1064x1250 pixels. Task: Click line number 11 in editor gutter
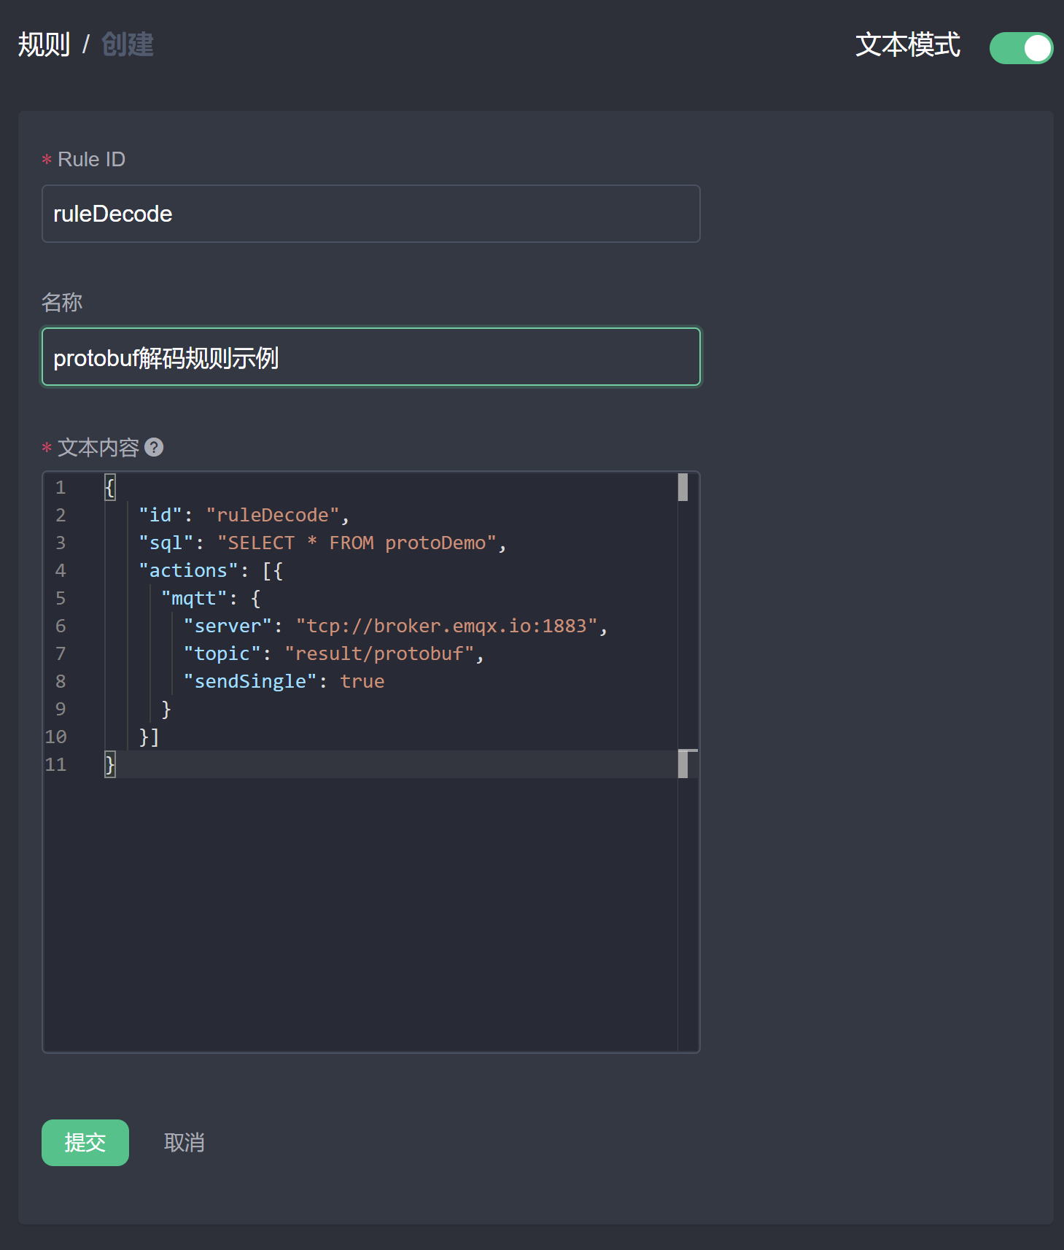(55, 764)
